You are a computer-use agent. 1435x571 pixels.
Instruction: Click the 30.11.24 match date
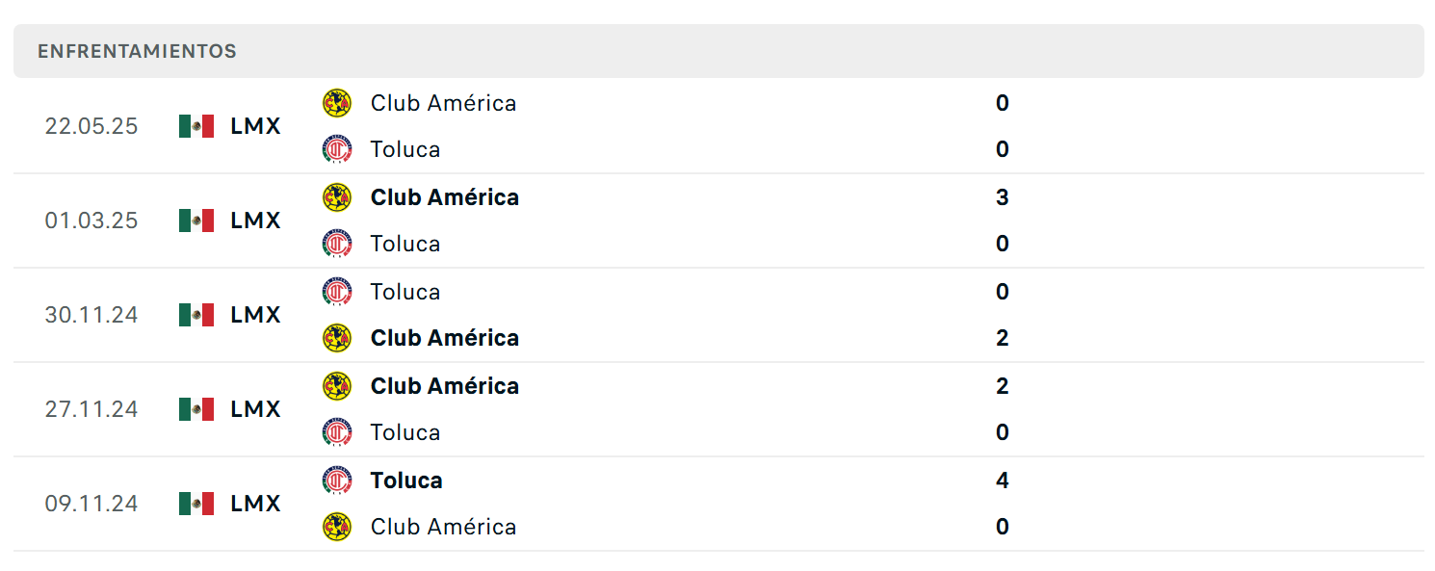91,315
